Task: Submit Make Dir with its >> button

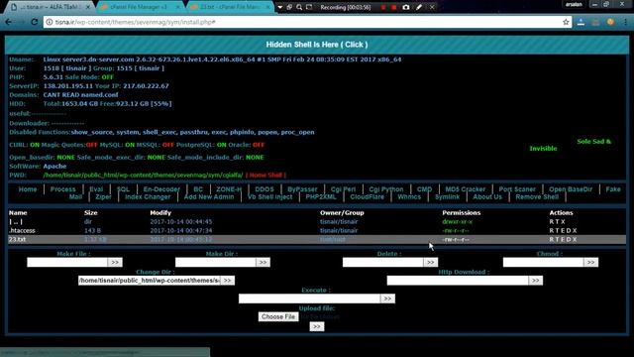Action: (263, 262)
